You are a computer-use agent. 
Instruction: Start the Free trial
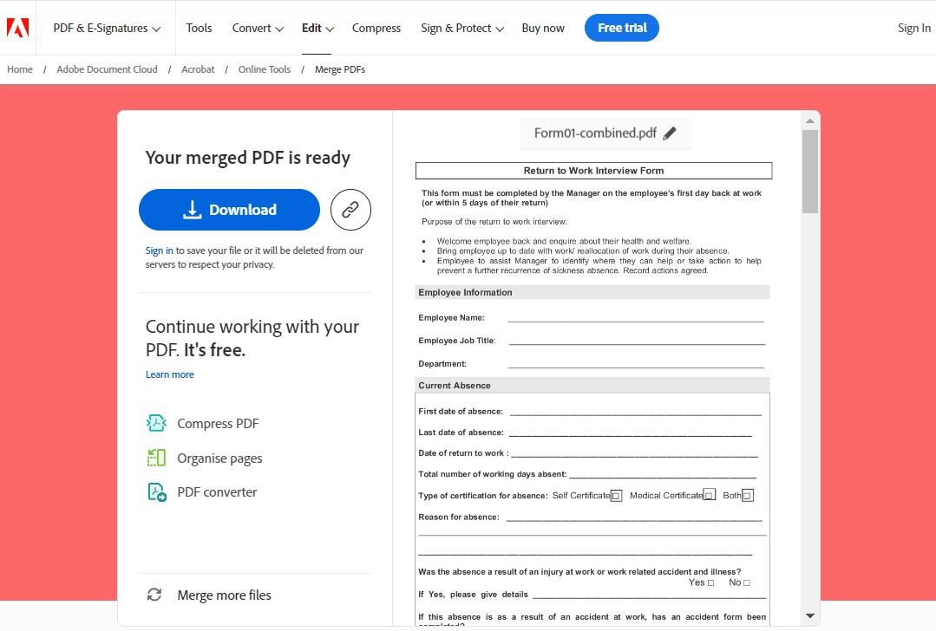pyautogui.click(x=622, y=28)
